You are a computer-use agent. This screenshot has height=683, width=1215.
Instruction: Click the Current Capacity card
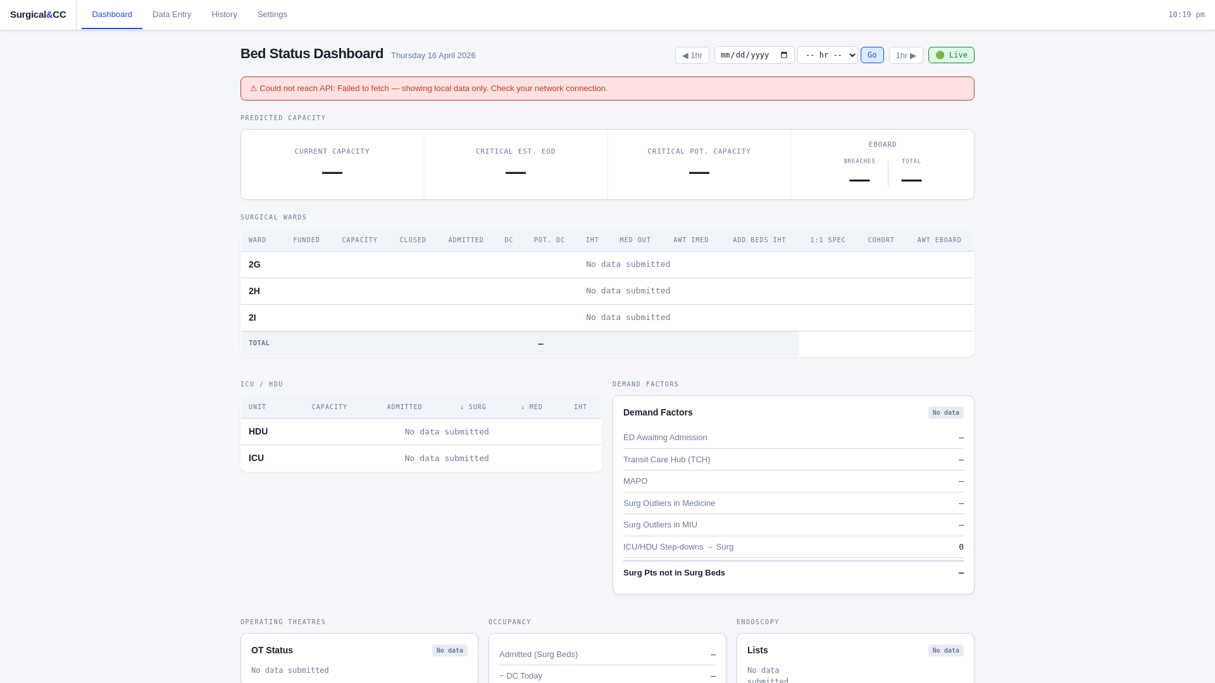pyautogui.click(x=332, y=164)
